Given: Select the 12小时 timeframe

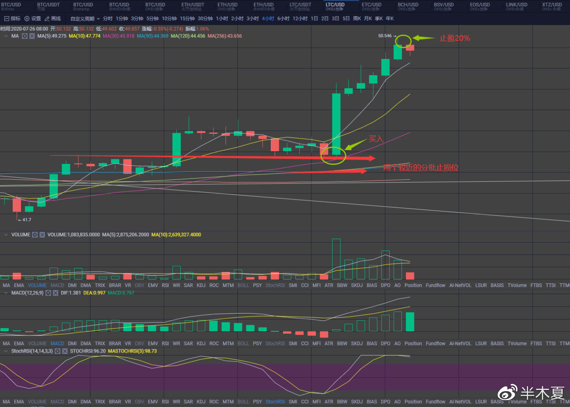Looking at the screenshot, I should [x=300, y=19].
